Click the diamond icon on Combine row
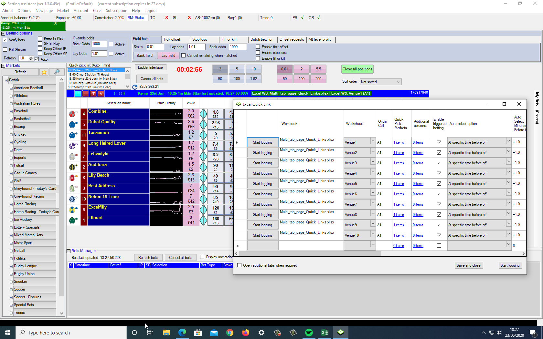 (203, 114)
